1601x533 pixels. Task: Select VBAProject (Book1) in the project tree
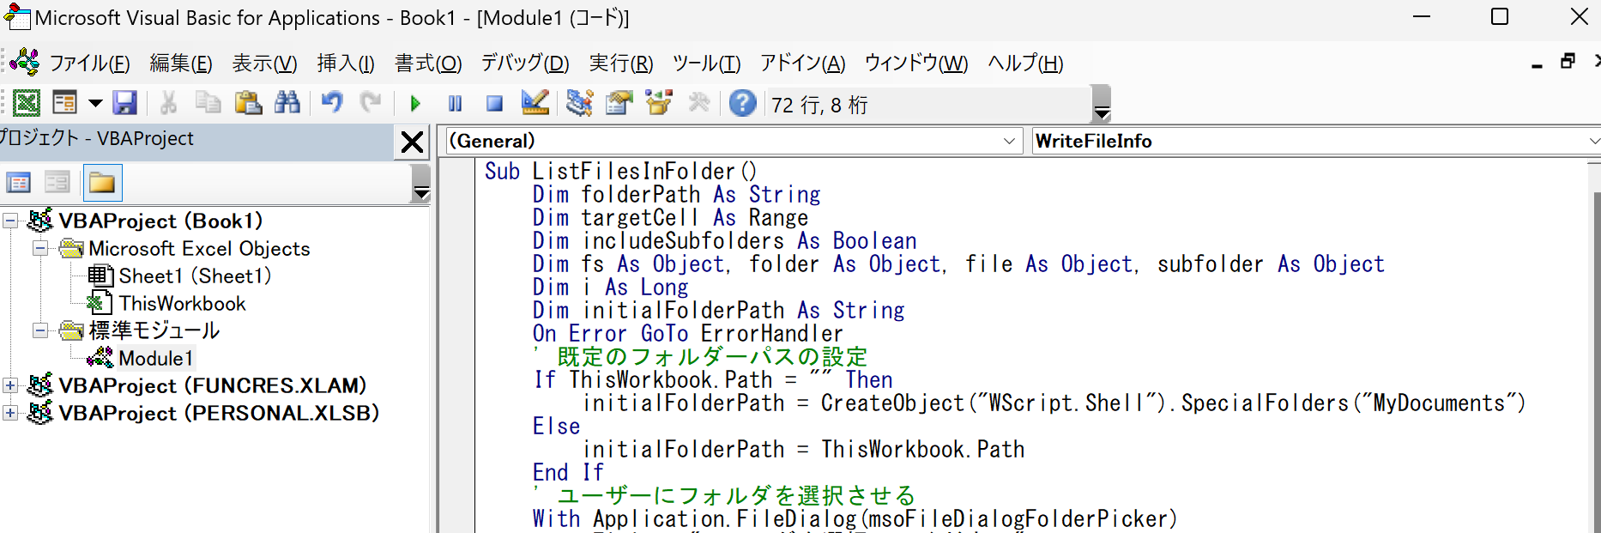160,221
